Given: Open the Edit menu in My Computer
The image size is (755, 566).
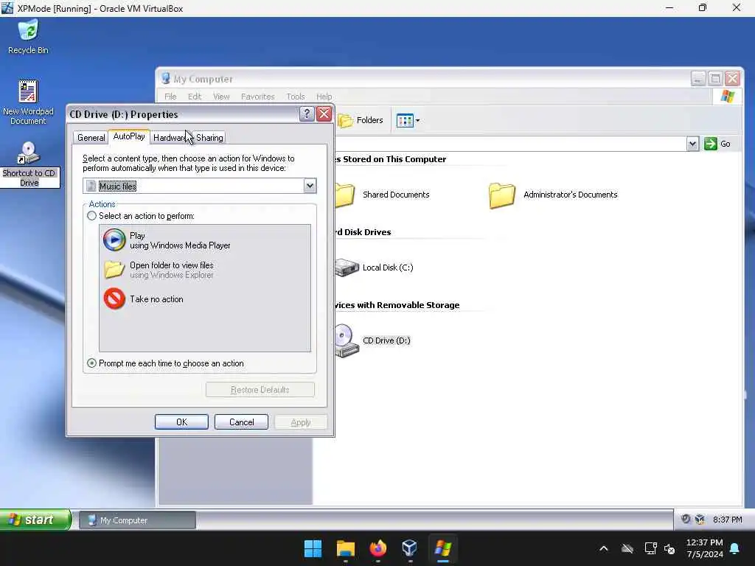Looking at the screenshot, I should click(x=195, y=97).
